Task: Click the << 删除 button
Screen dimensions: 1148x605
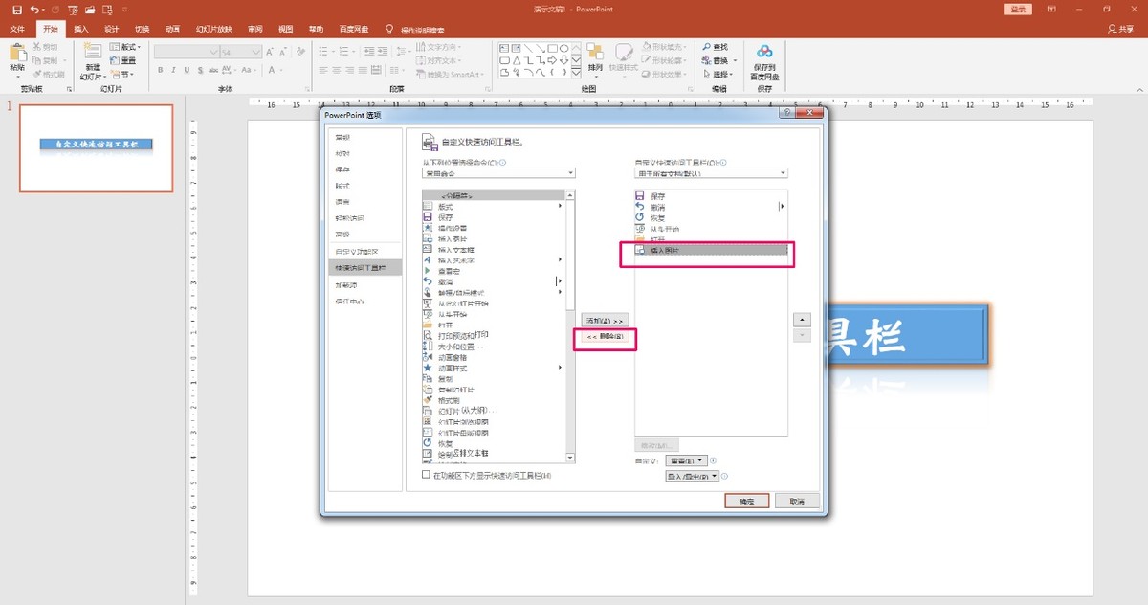Action: point(605,337)
